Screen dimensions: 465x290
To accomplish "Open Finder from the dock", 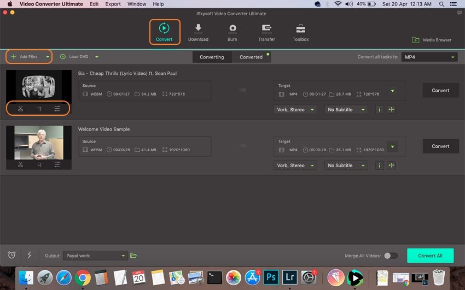I will pyautogui.click(x=26, y=278).
